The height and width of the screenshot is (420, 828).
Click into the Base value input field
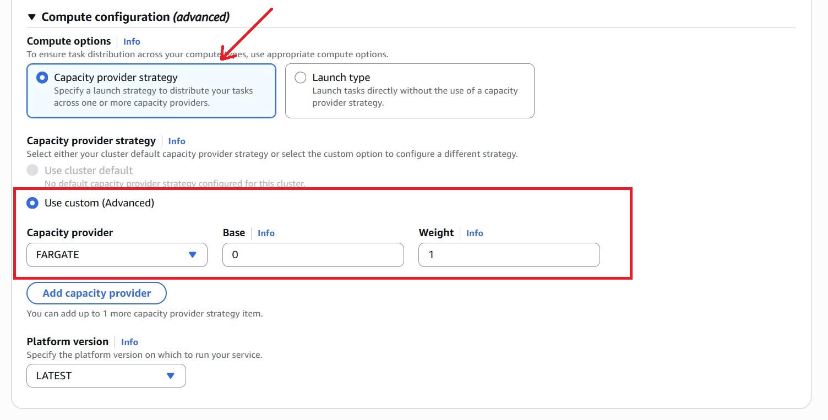click(x=313, y=255)
